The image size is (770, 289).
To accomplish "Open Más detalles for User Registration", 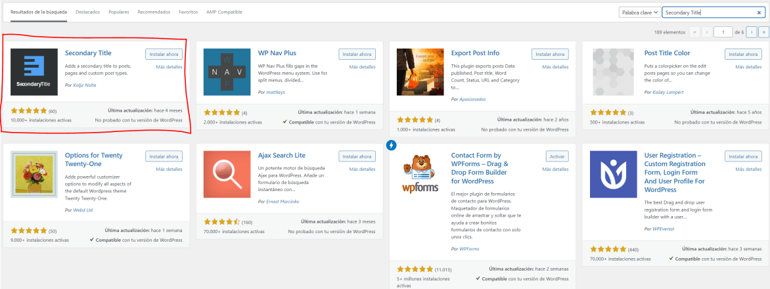I will (749, 169).
